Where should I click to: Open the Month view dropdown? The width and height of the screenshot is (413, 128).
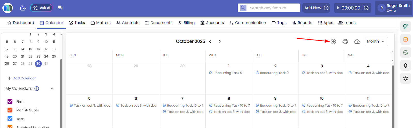pos(376,42)
